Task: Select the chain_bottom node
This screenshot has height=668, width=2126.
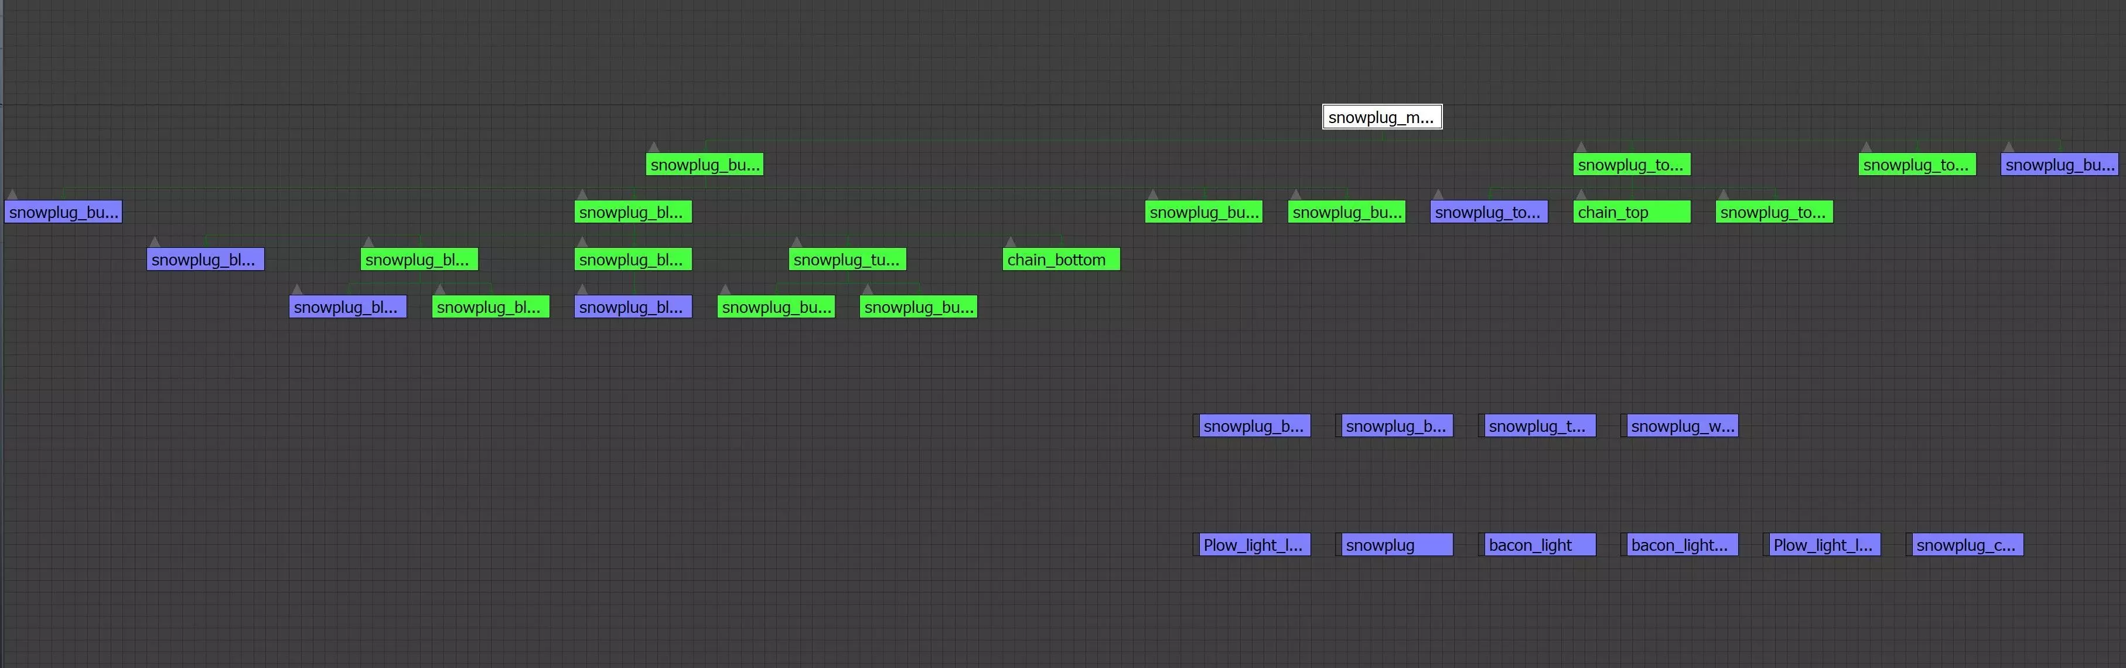Action: click(x=1060, y=259)
